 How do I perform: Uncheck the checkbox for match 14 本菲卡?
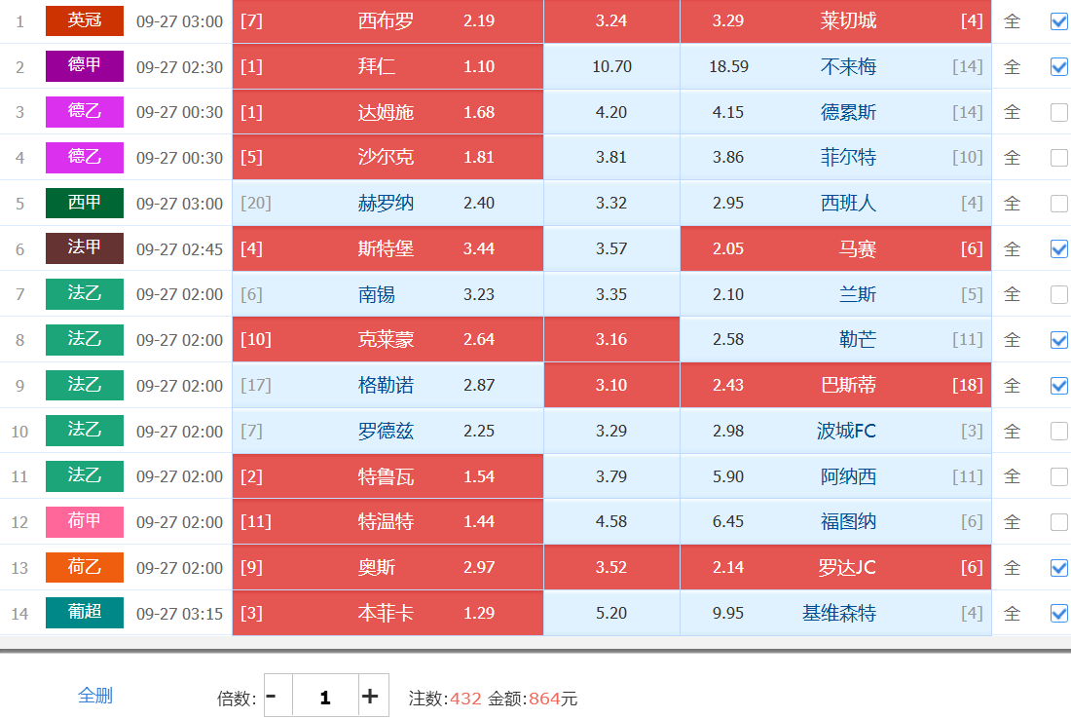click(x=1058, y=613)
